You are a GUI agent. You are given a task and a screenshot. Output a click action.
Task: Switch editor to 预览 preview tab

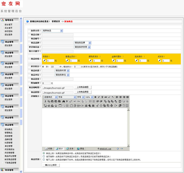coord(81,149)
